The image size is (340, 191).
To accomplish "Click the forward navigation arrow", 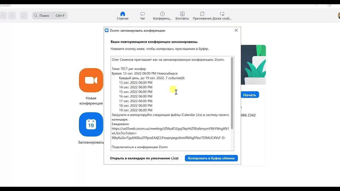I will [12, 16].
